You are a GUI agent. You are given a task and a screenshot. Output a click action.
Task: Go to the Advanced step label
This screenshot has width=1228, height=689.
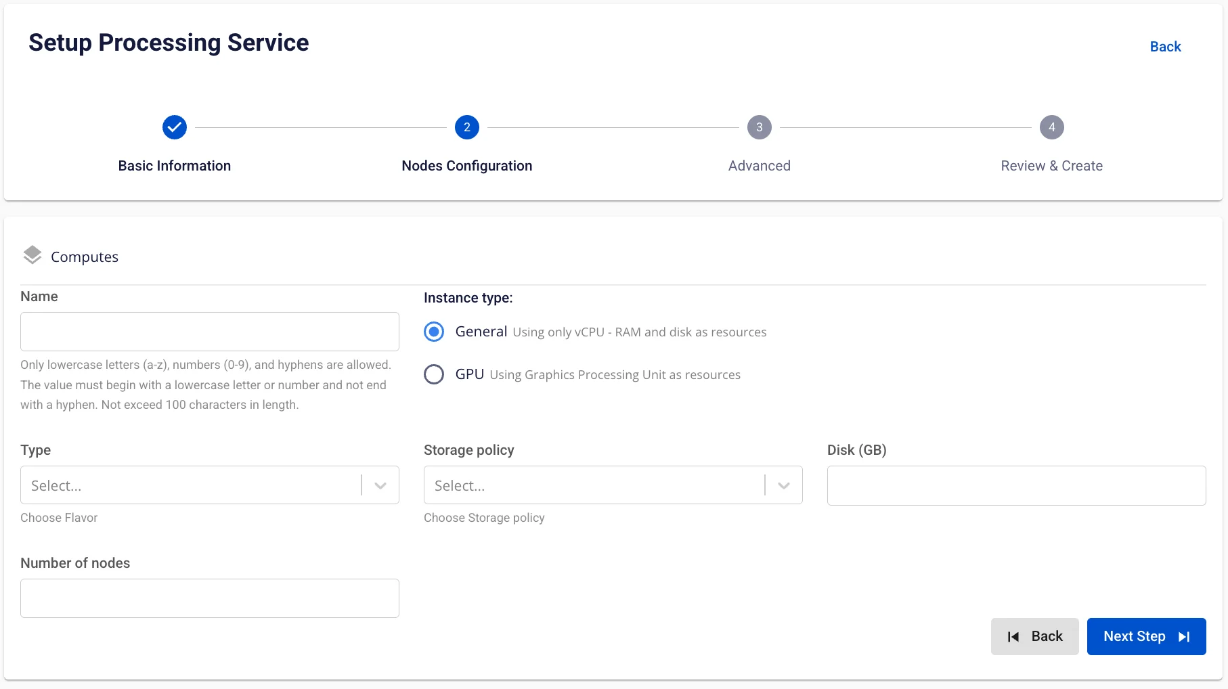pos(760,166)
